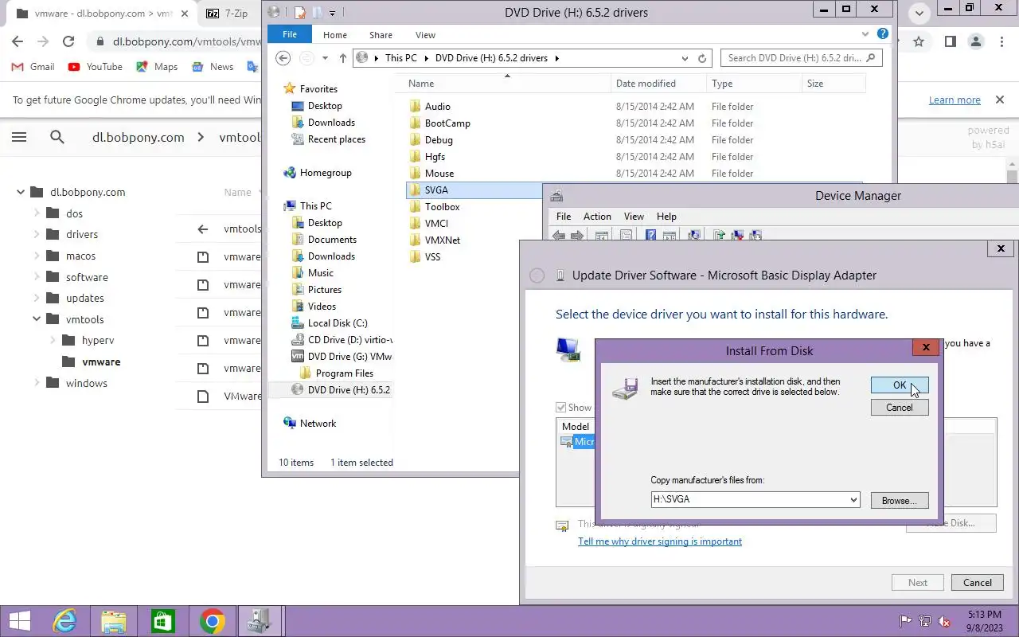Click Explorer search DVD Drive field
Image resolution: width=1019 pixels, height=637 pixels.
click(x=801, y=58)
